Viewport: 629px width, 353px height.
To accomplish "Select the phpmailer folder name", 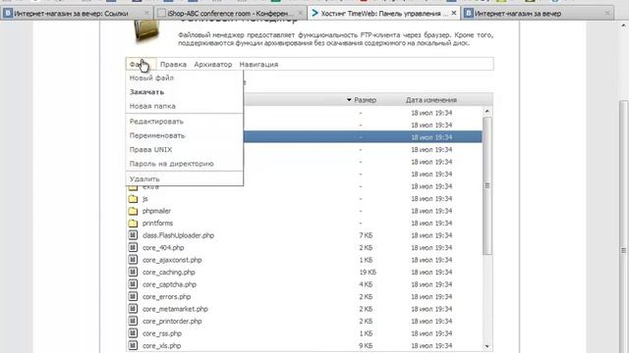I will [x=156, y=211].
